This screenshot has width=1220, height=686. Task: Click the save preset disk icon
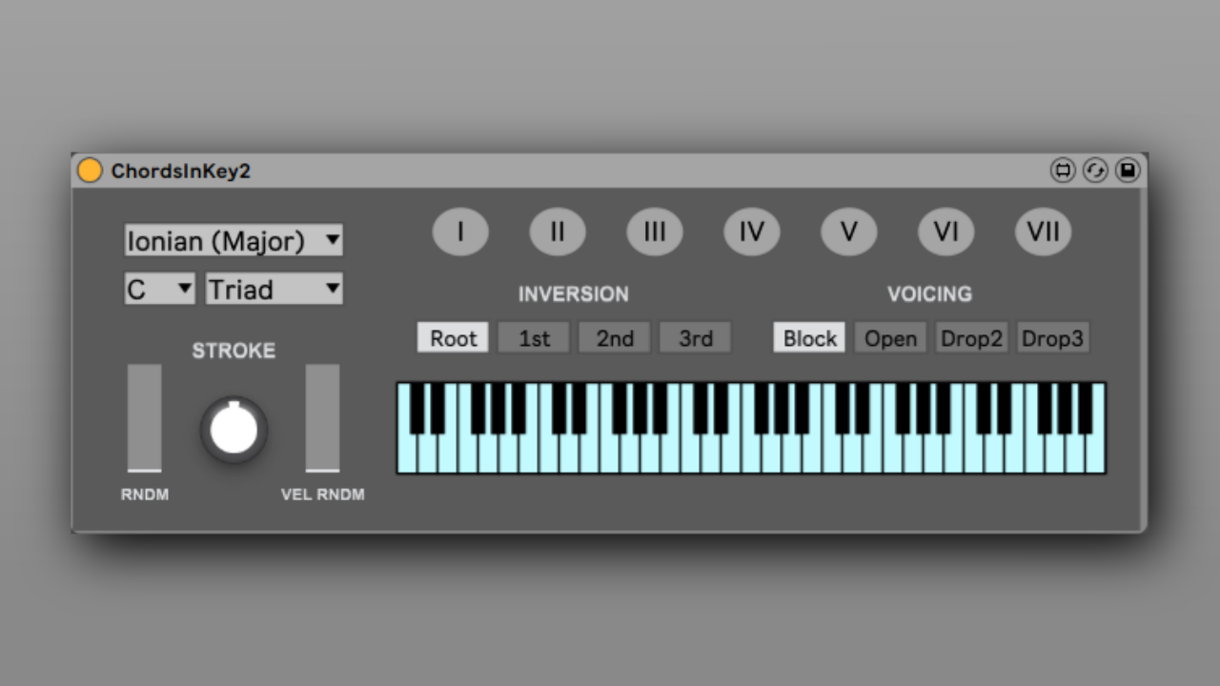pyautogui.click(x=1128, y=171)
